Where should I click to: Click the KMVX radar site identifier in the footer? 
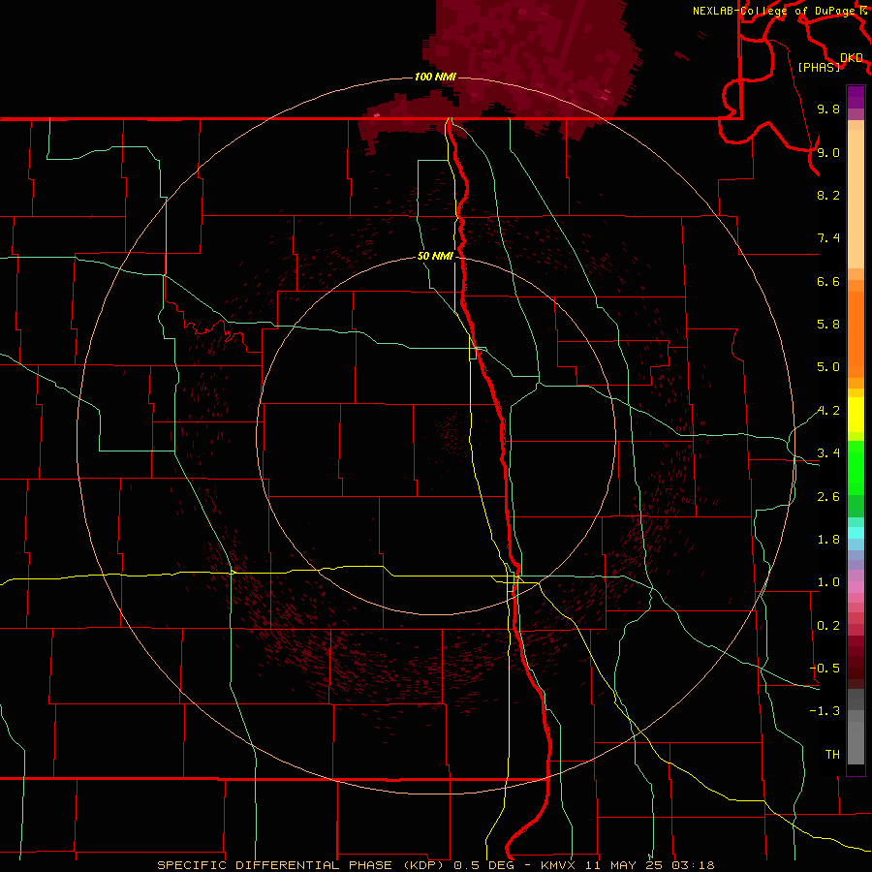[558, 865]
